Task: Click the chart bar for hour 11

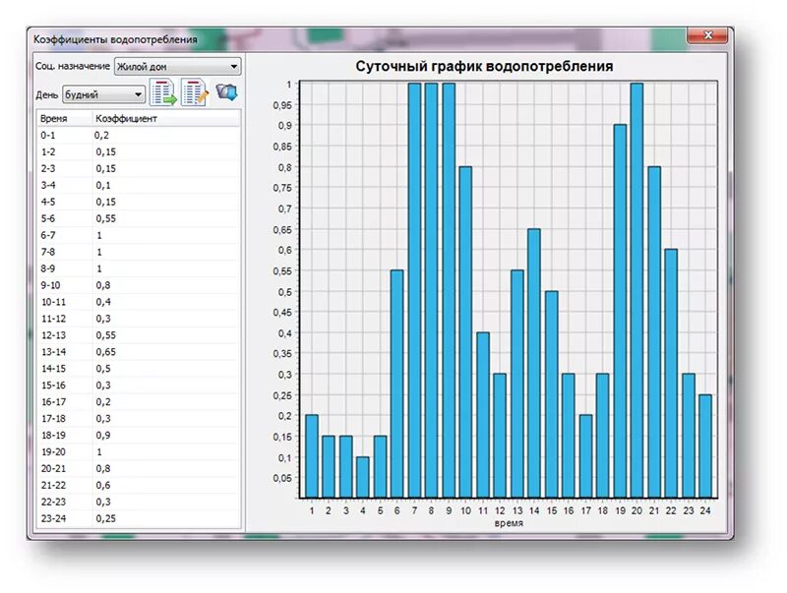Action: pos(483,415)
